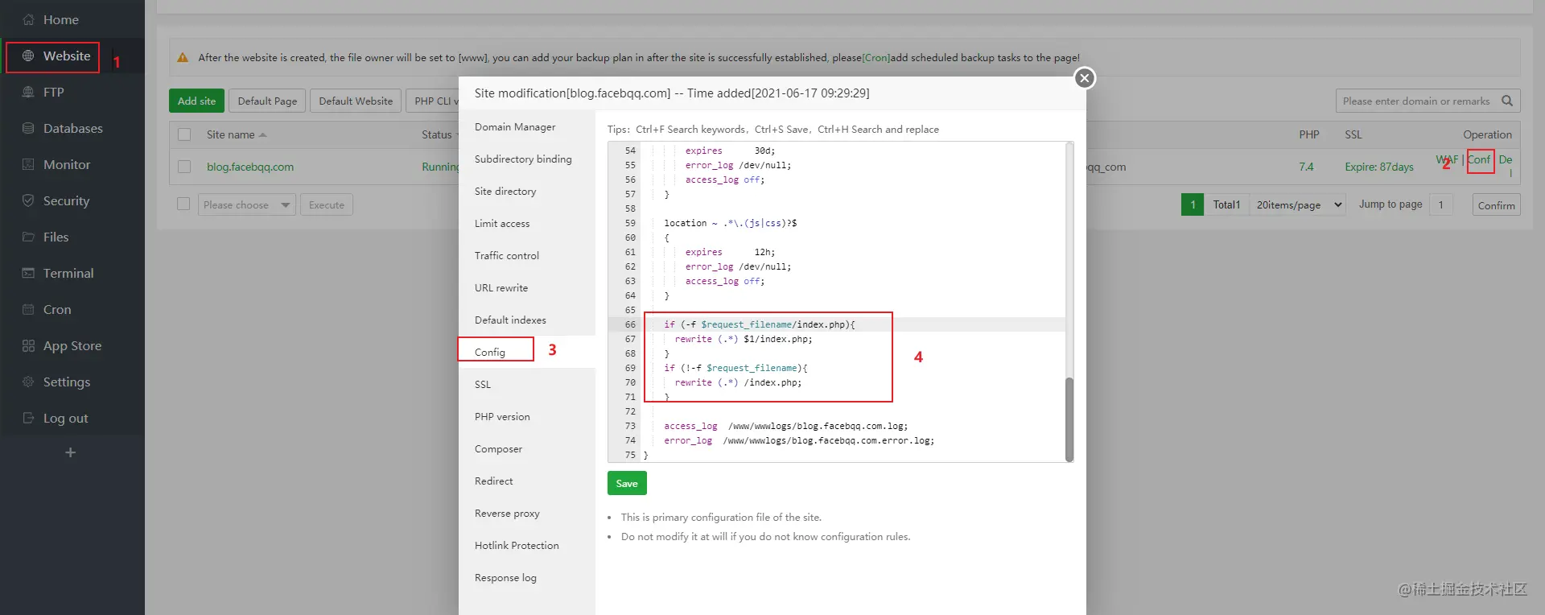Click the code editor vertical scrollbar thumb
The image size is (1545, 615).
[x=1069, y=419]
